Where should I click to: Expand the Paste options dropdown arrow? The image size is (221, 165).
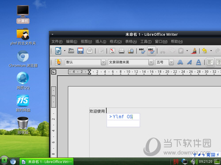coord(187,51)
